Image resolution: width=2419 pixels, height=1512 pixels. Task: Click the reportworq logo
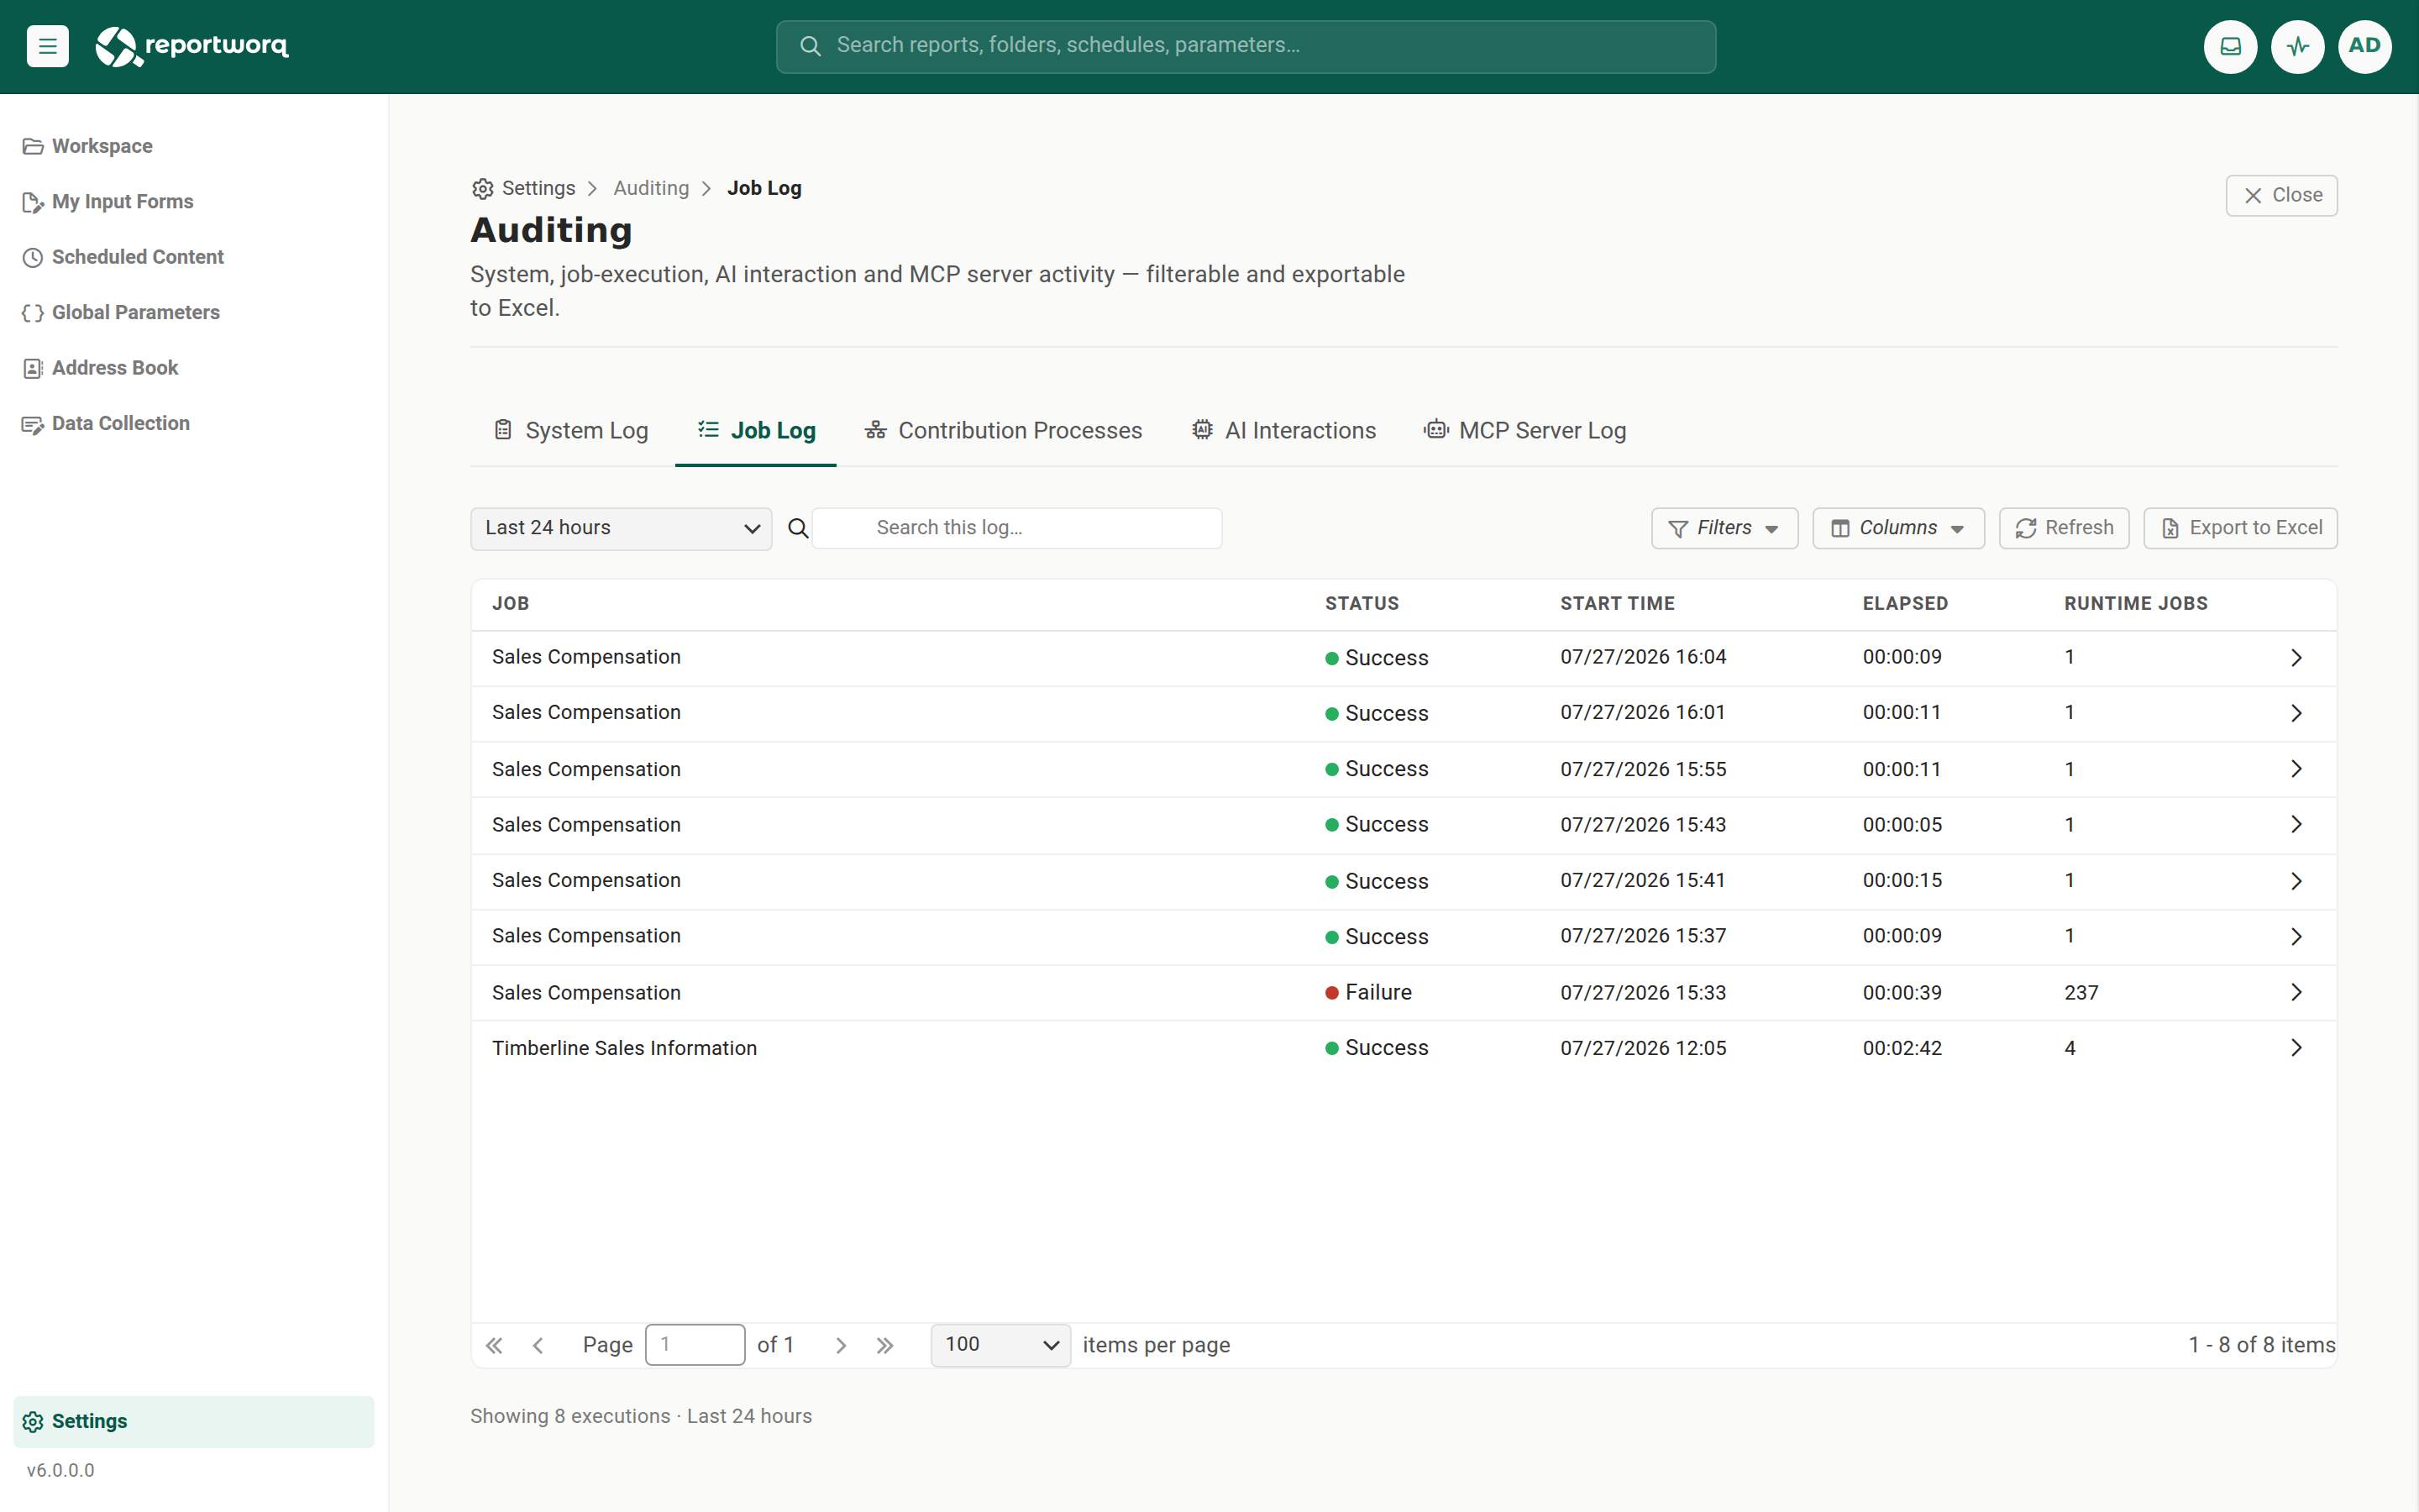tap(192, 46)
